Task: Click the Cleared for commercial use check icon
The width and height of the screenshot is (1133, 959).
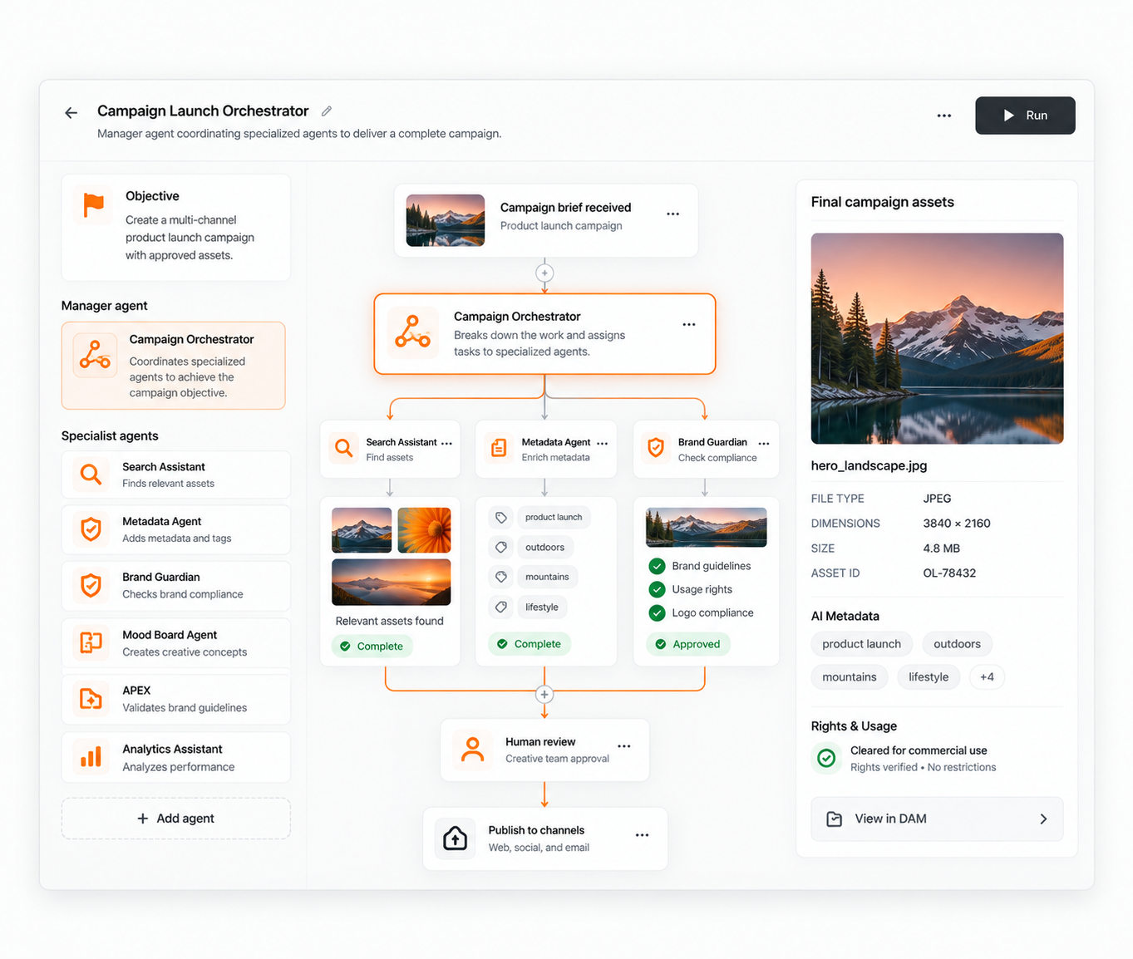Action: click(826, 758)
